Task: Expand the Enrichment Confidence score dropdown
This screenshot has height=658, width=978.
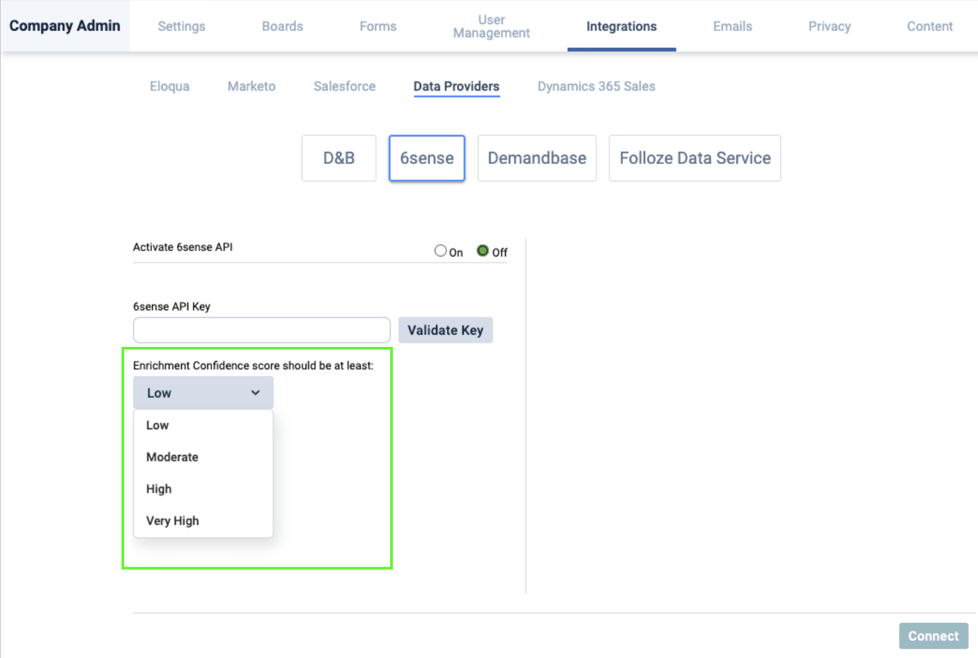Action: 203,393
